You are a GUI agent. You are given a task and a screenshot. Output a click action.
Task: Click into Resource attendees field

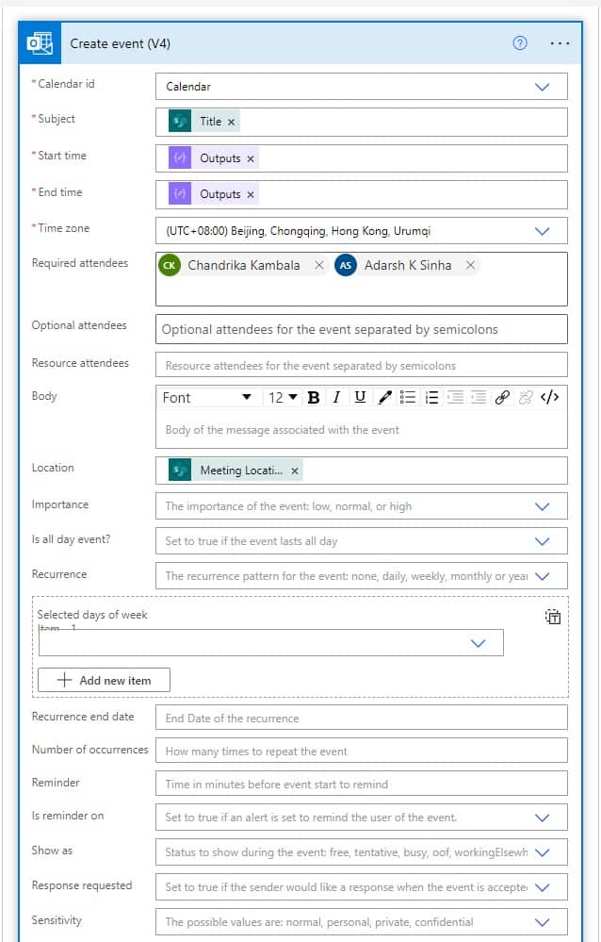click(x=362, y=365)
